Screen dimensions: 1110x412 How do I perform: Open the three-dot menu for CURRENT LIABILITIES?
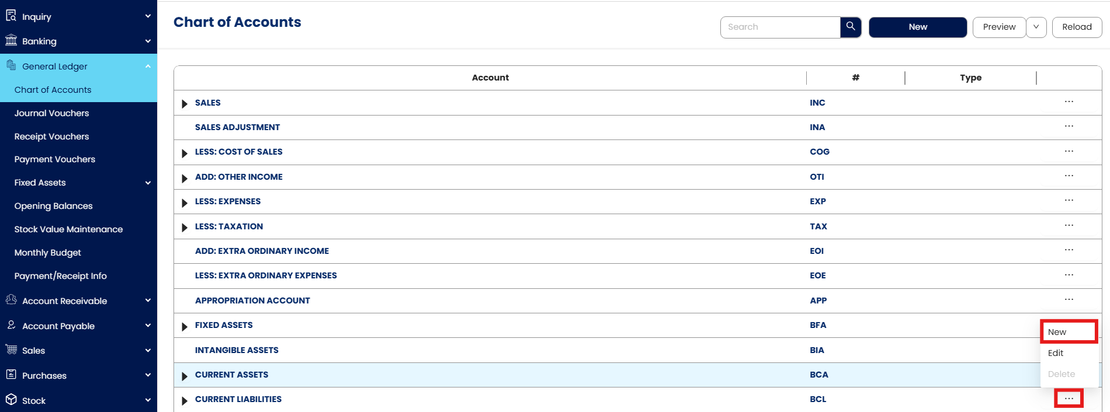tap(1069, 399)
